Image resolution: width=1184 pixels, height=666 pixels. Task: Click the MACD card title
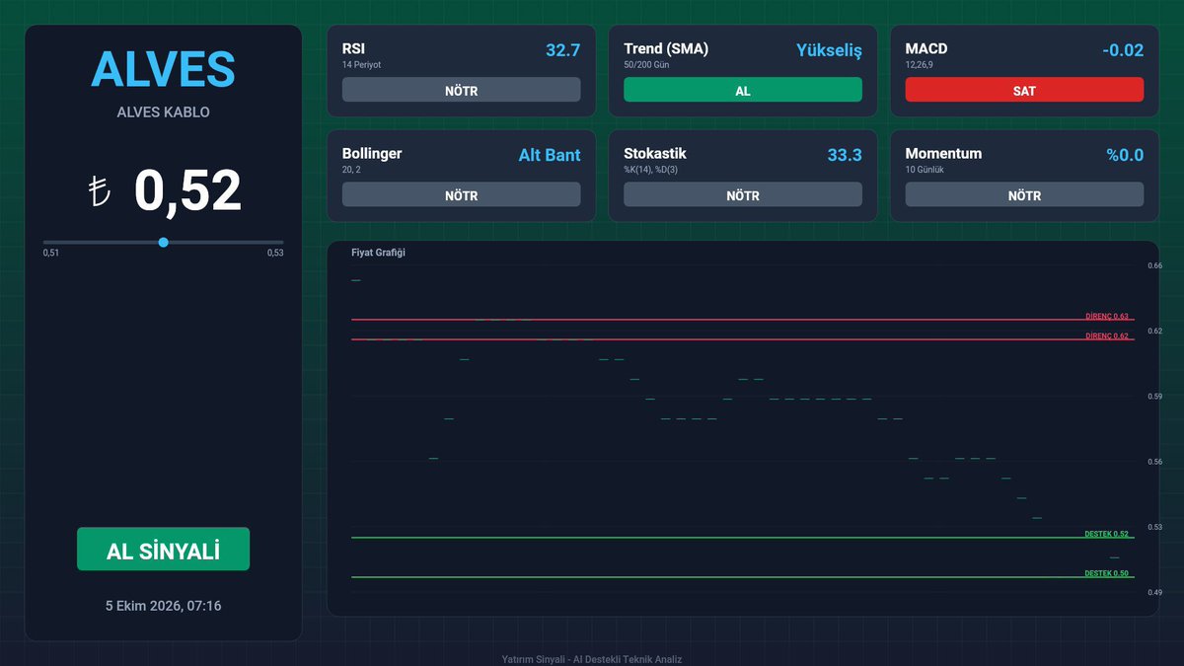[926, 48]
